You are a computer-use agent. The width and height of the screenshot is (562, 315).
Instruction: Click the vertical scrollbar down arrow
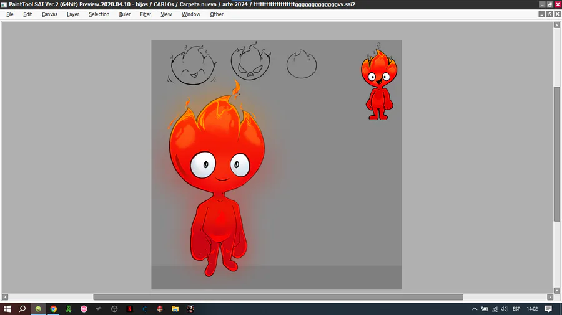click(556, 291)
